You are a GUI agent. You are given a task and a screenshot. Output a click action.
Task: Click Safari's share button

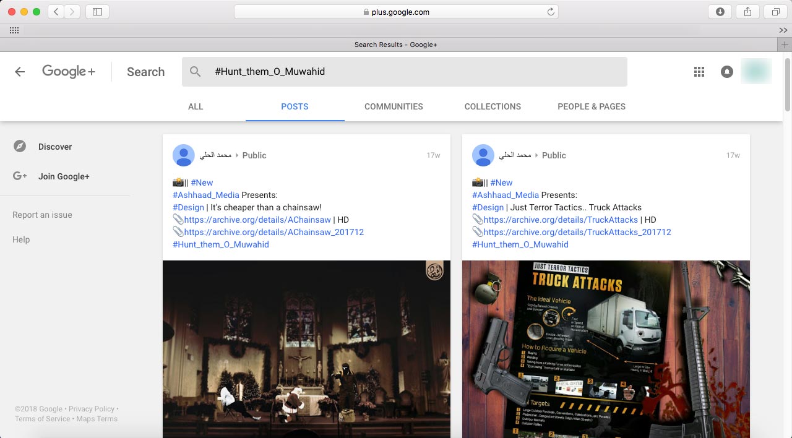point(747,12)
